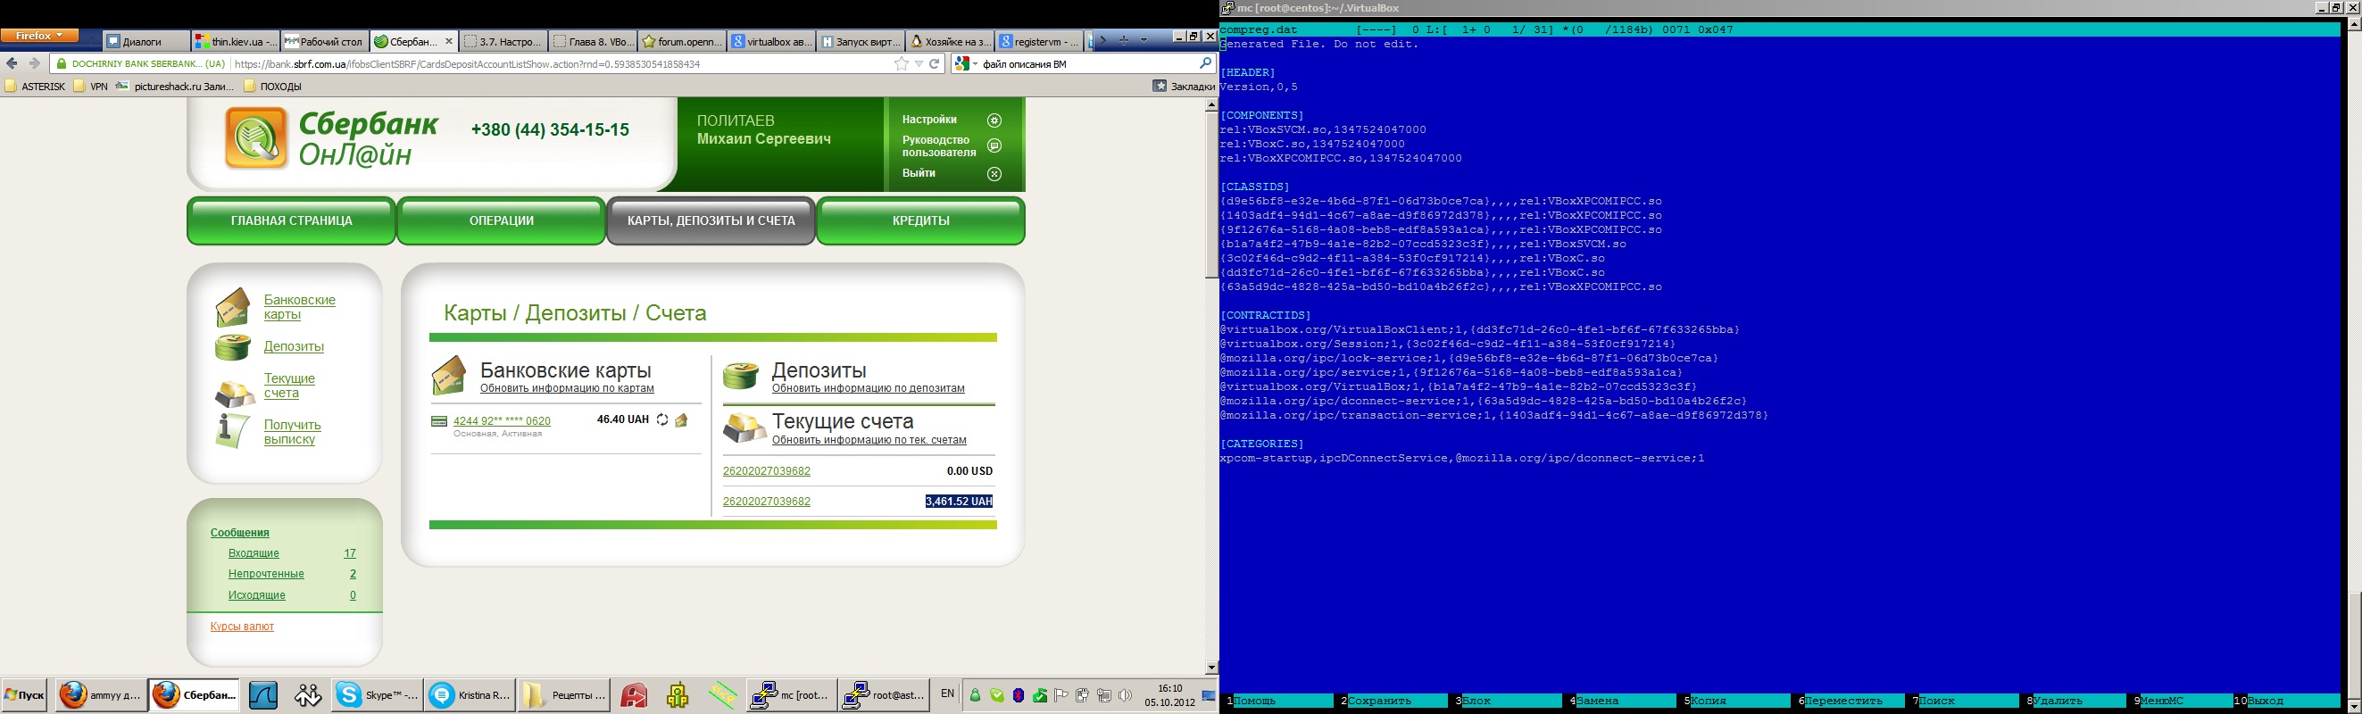Reload the page with the reload button
The height and width of the screenshot is (714, 2362).
click(935, 64)
